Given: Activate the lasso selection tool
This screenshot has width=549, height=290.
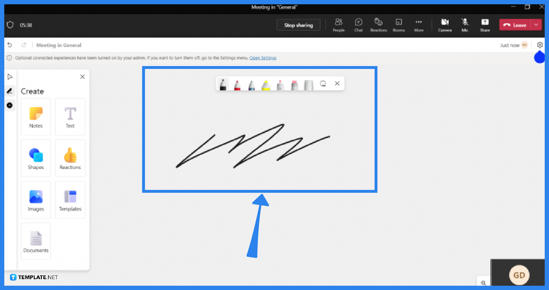Looking at the screenshot, I should coord(323,84).
